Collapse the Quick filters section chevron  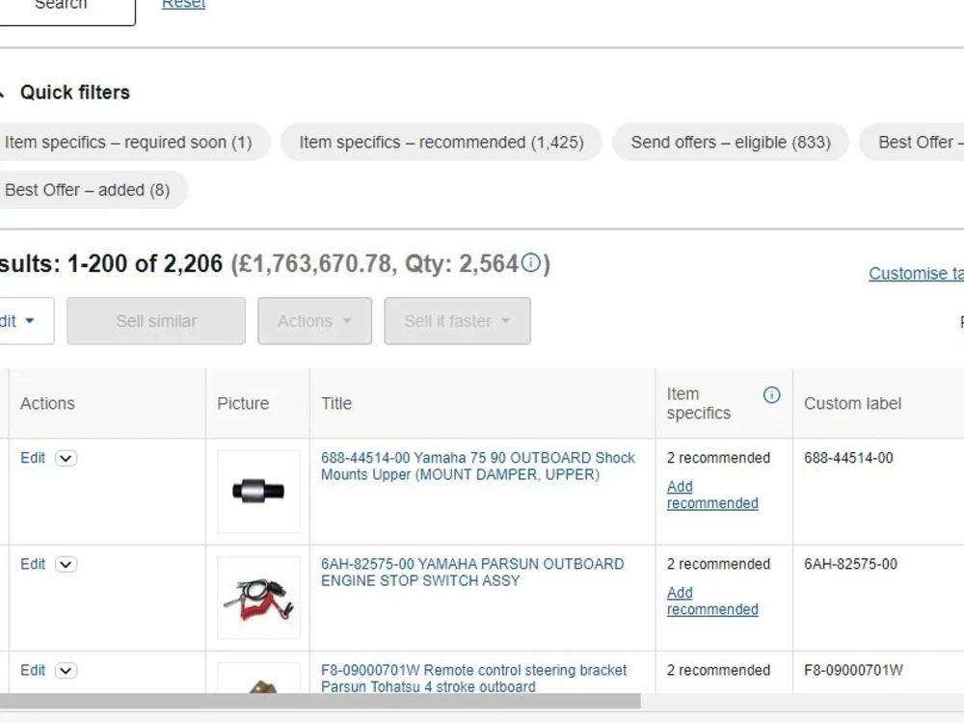pos(2,93)
